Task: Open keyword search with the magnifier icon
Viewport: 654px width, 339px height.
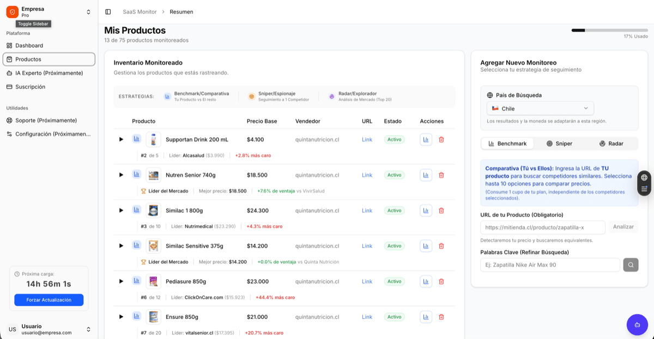Action: (x=631, y=265)
